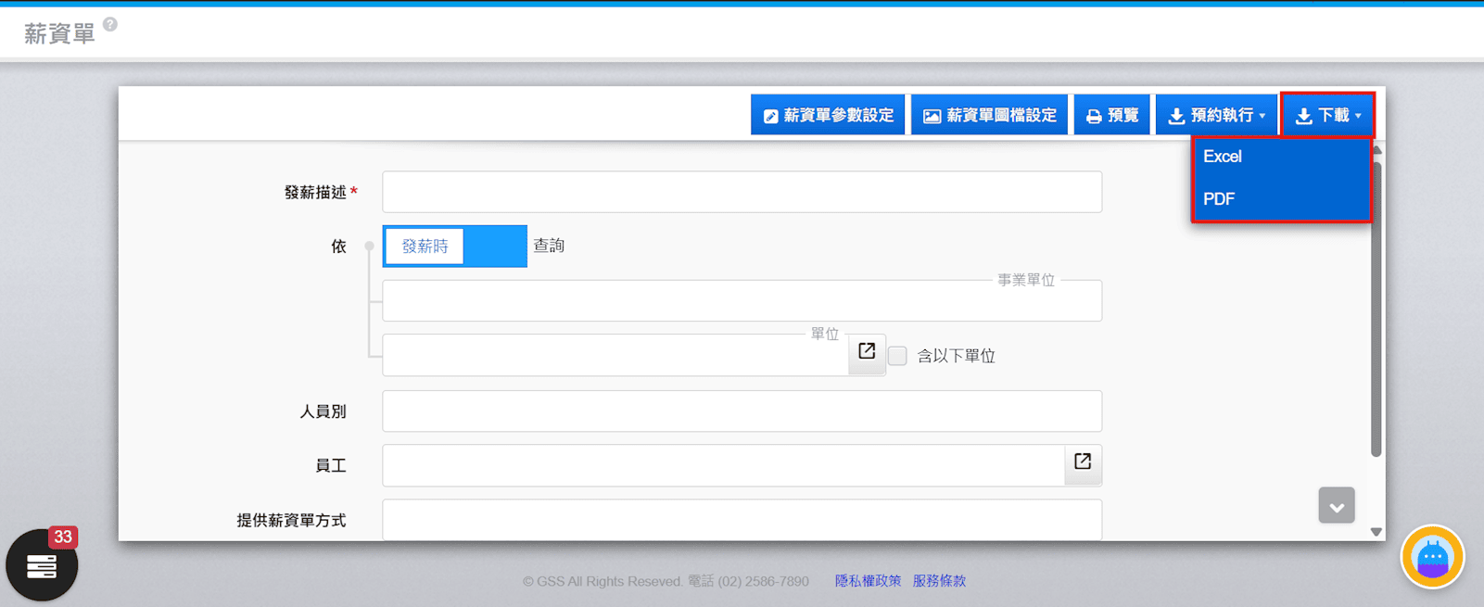
Task: Open the 員工 picker popup icon
Action: pos(1083,462)
